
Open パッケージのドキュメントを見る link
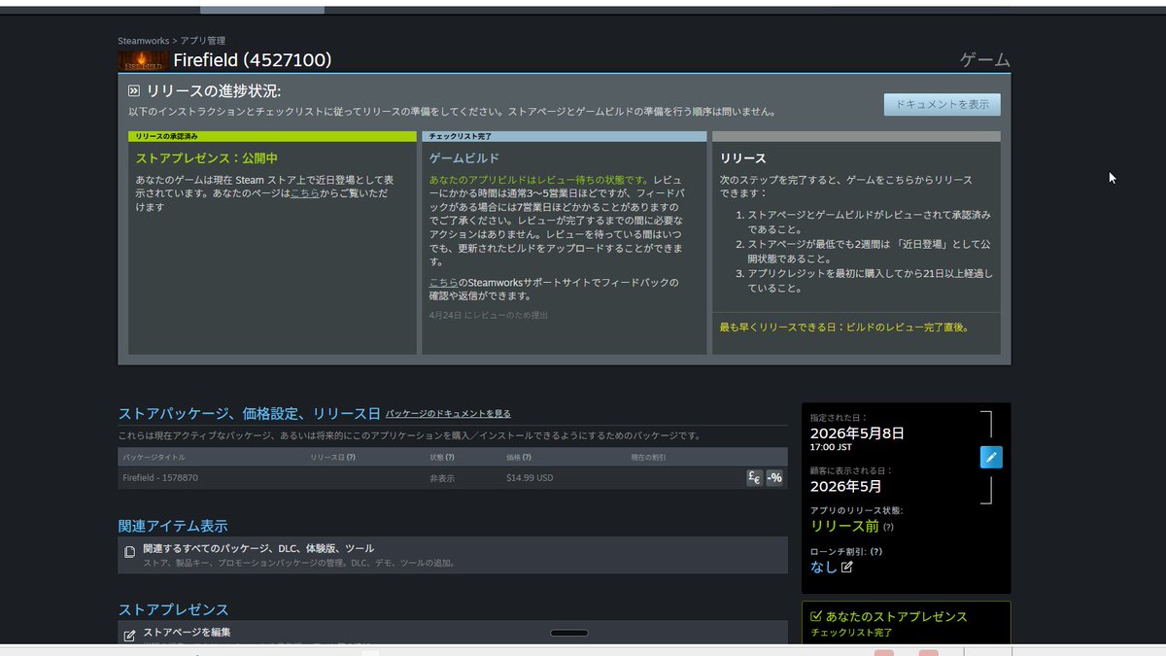coord(448,414)
